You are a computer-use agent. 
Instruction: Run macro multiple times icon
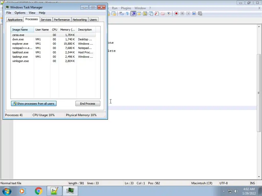coord(194,14)
